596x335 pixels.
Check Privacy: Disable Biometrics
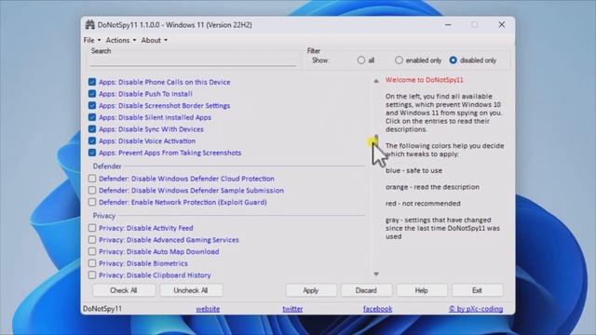coord(92,263)
